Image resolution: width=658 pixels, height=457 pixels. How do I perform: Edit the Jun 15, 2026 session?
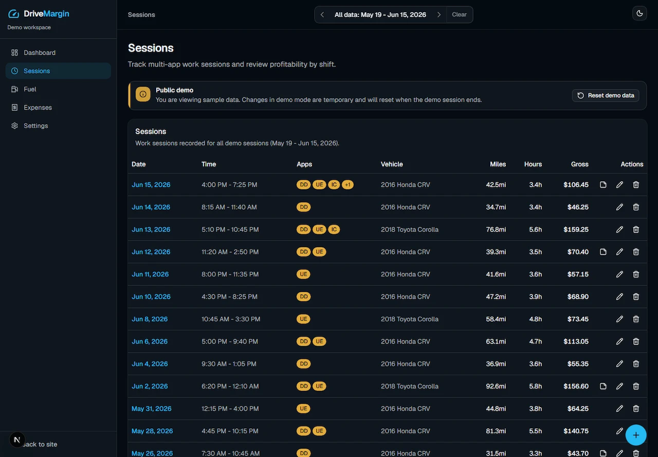click(619, 185)
